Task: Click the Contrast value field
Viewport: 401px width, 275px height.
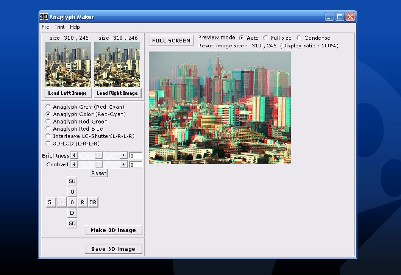Action: point(136,164)
